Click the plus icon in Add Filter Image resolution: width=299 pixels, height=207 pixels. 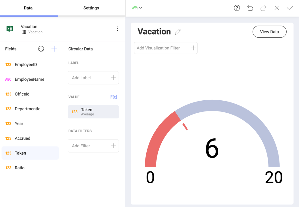[114, 146]
